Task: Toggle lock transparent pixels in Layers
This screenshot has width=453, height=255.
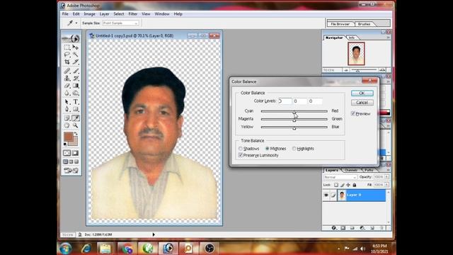Action: click(336, 185)
